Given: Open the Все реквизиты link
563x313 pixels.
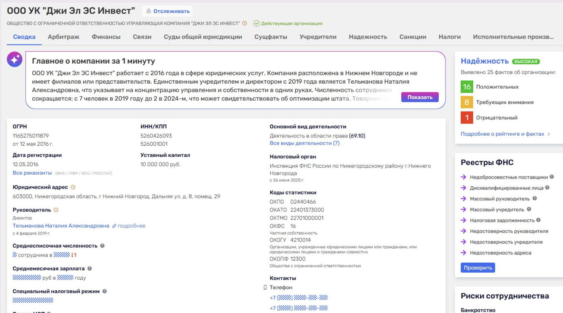Looking at the screenshot, I should click(x=32, y=173).
